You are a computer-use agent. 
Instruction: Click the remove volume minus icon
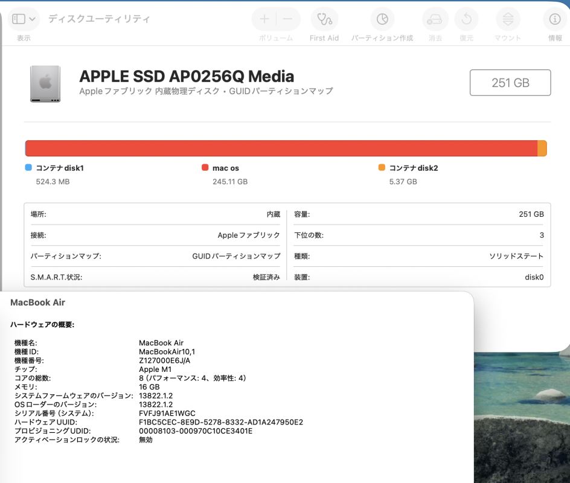click(x=287, y=19)
